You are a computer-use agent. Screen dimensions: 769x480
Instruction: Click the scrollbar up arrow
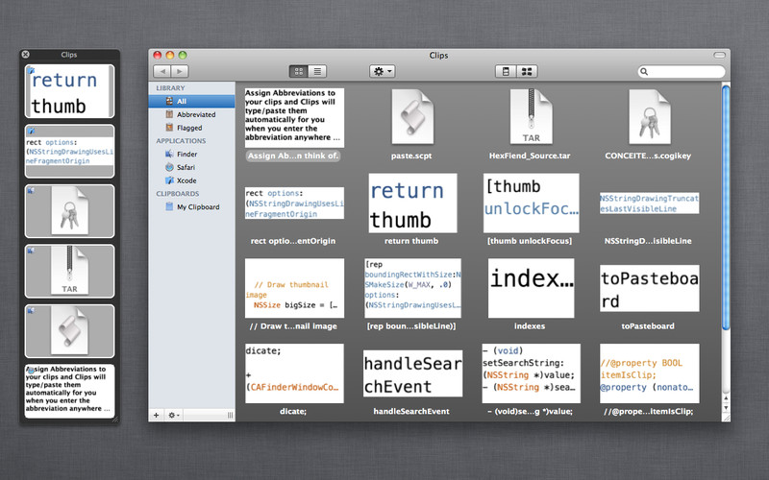pos(726,398)
